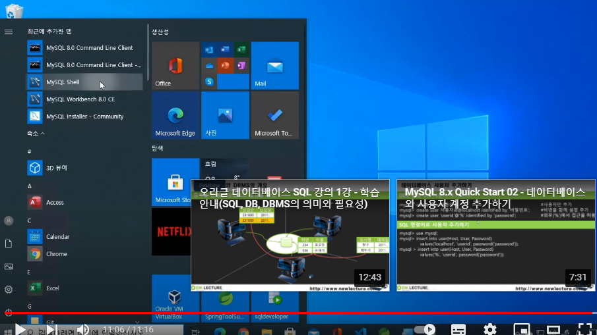Play the MySQL 8.x Quick Start 02 suggested video
This screenshot has width=597, height=335.
click(495, 236)
